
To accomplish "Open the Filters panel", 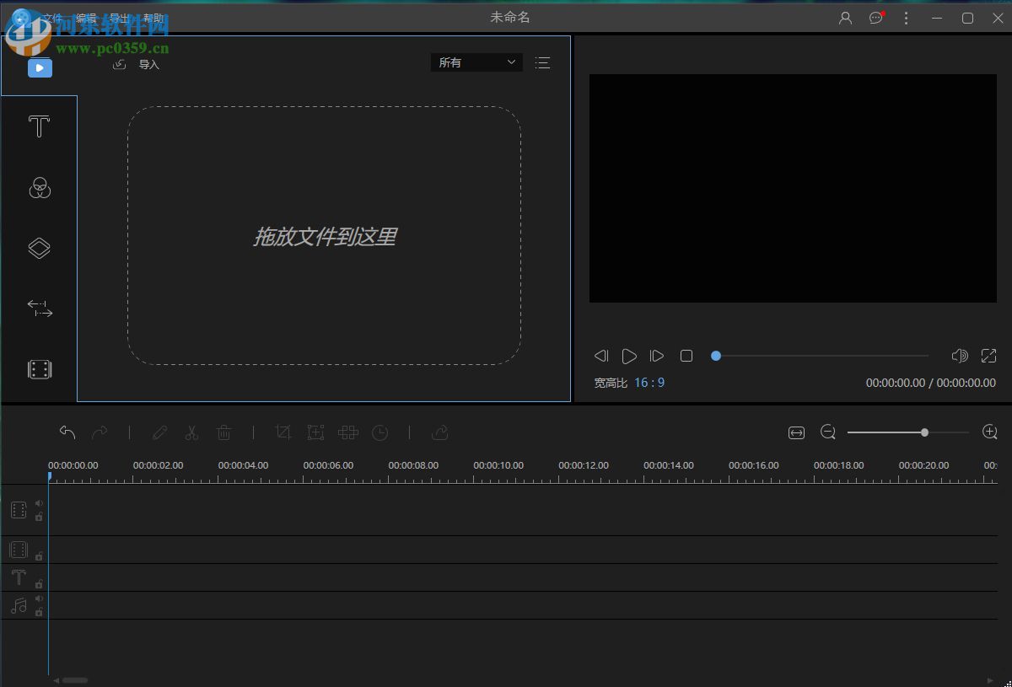I will [x=39, y=188].
